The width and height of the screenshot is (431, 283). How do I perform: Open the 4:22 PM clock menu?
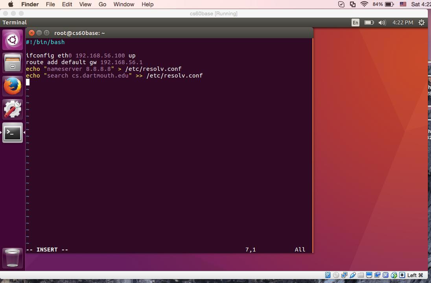tap(403, 22)
